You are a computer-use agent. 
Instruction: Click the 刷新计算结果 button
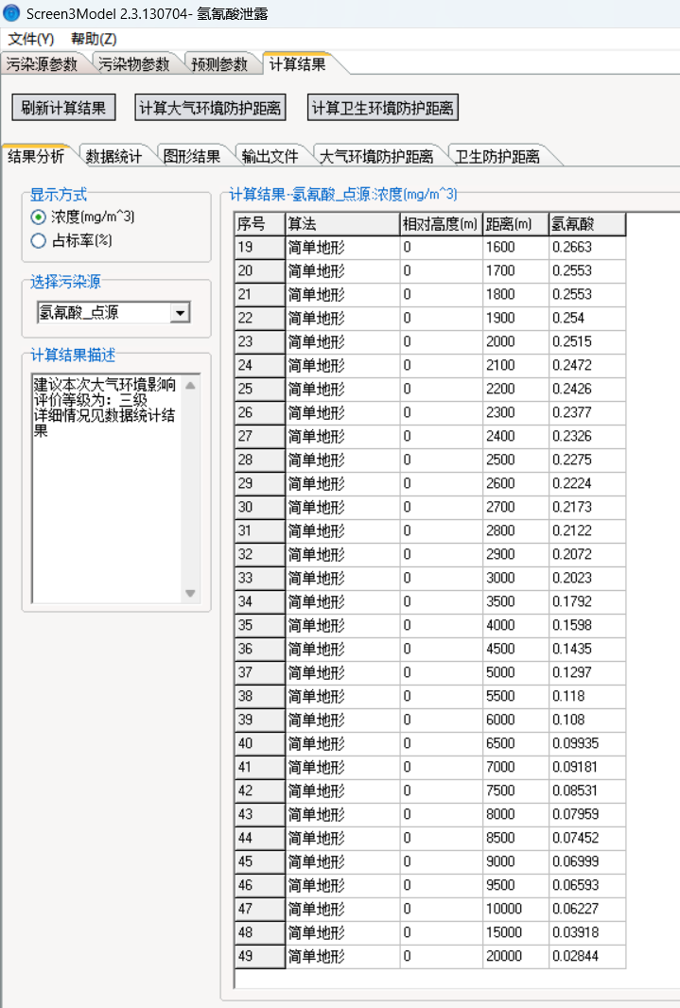click(63, 108)
